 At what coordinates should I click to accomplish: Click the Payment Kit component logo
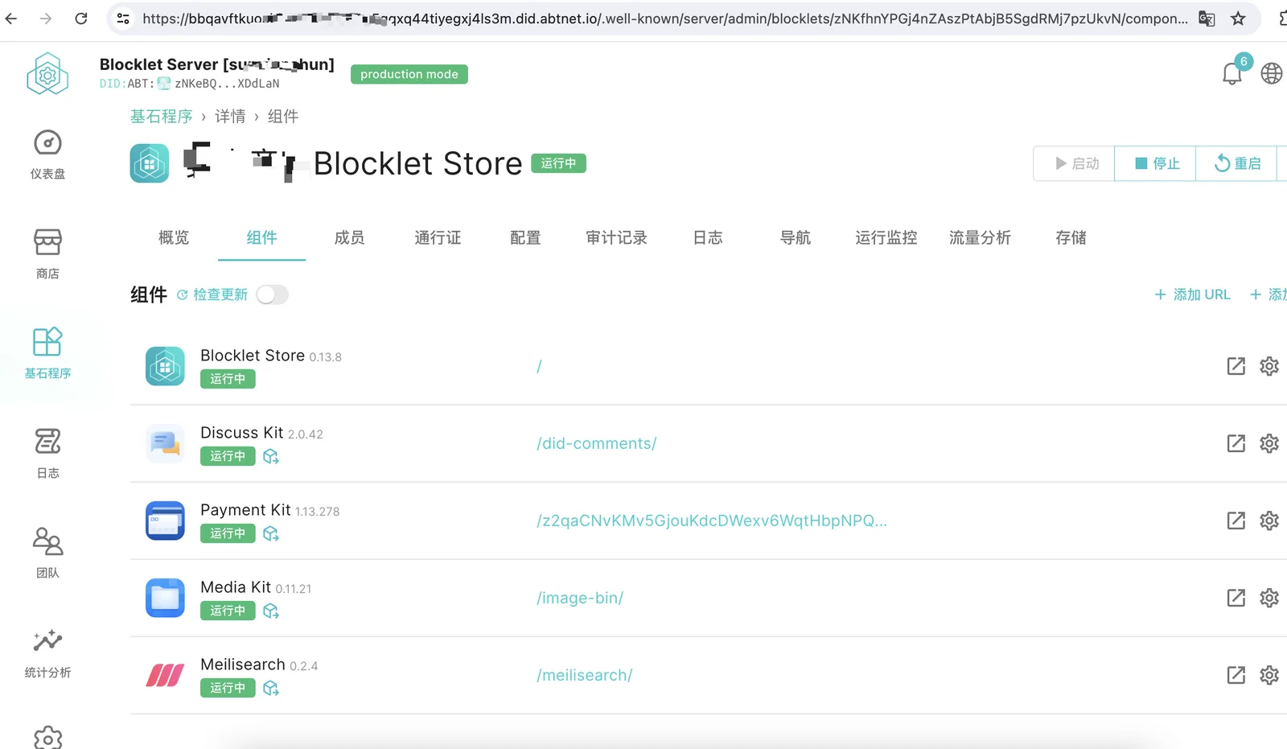click(x=165, y=521)
